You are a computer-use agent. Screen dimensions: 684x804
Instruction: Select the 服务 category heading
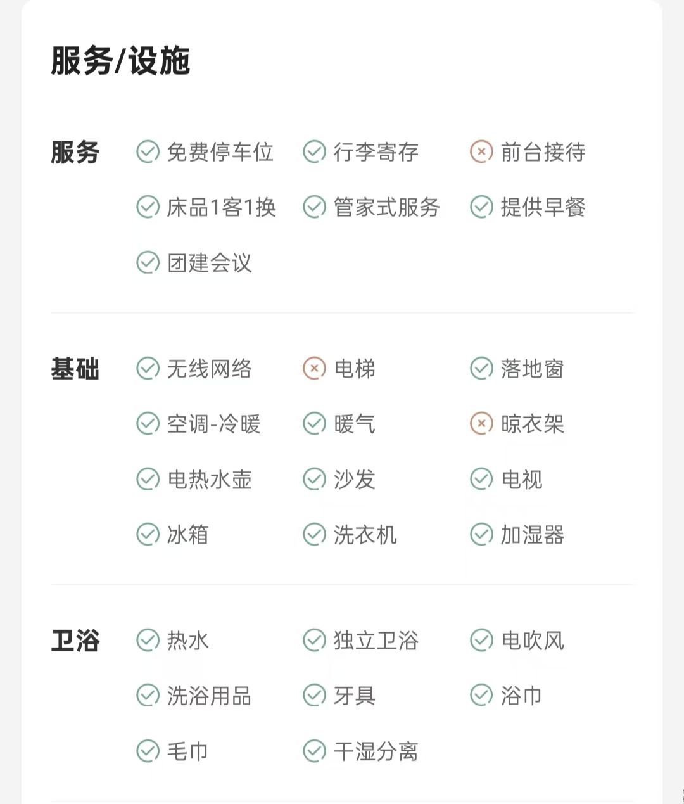tap(75, 153)
